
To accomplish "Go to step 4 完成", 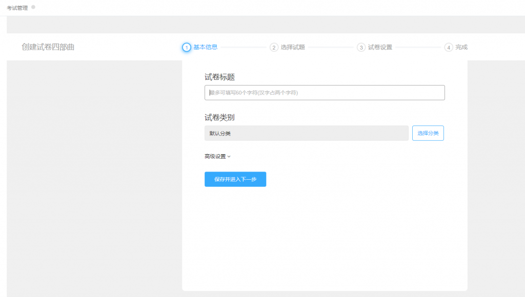I will (456, 47).
